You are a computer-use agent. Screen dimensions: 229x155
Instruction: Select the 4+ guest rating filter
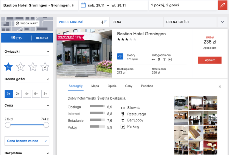27,94
